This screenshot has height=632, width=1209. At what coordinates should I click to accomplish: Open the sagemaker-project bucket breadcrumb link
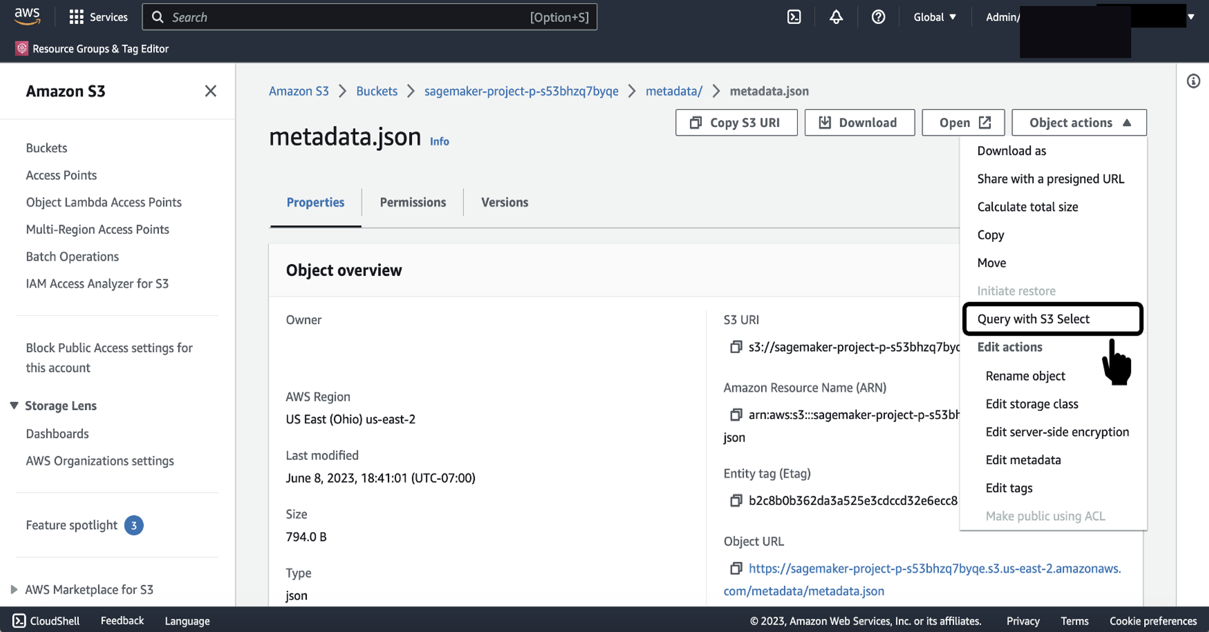click(521, 91)
